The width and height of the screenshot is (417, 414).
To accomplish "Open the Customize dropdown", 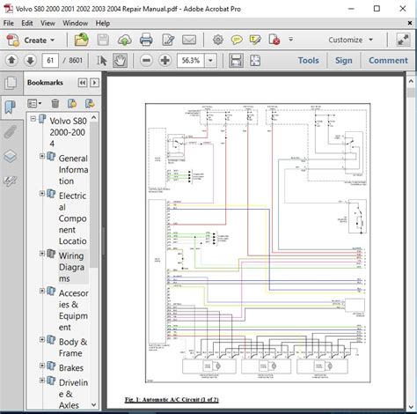I will coord(351,40).
